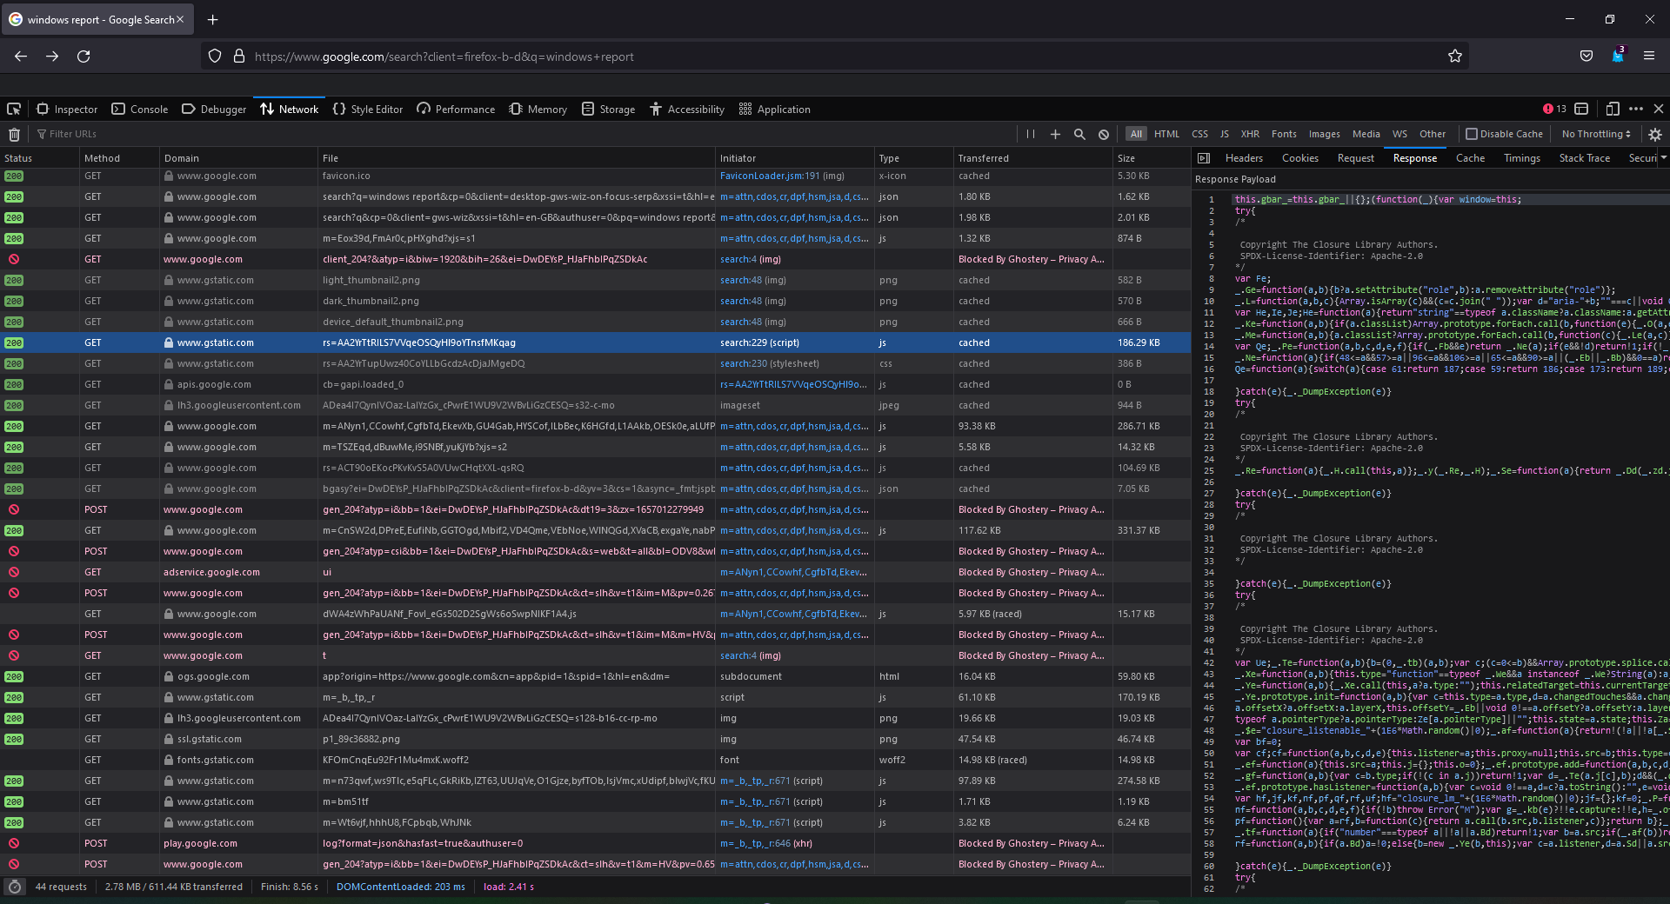Open the No Throttling dropdown
1670x904 pixels.
click(x=1595, y=135)
